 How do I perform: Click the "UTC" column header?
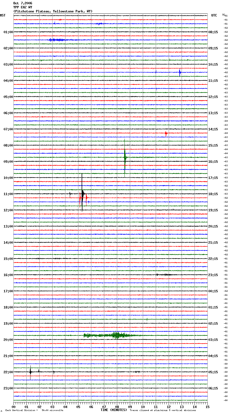click(x=214, y=15)
